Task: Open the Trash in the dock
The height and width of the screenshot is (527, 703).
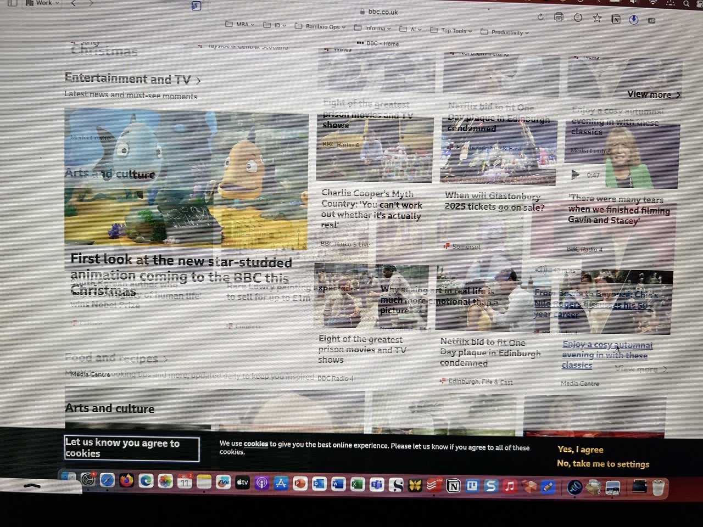Action: (658, 488)
